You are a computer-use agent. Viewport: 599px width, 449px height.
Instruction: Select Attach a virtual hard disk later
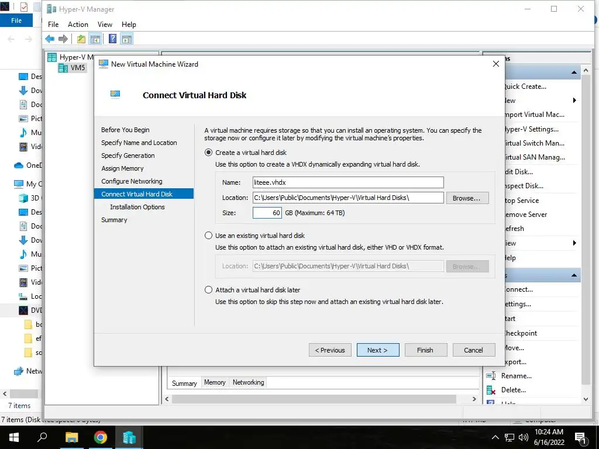pyautogui.click(x=208, y=290)
